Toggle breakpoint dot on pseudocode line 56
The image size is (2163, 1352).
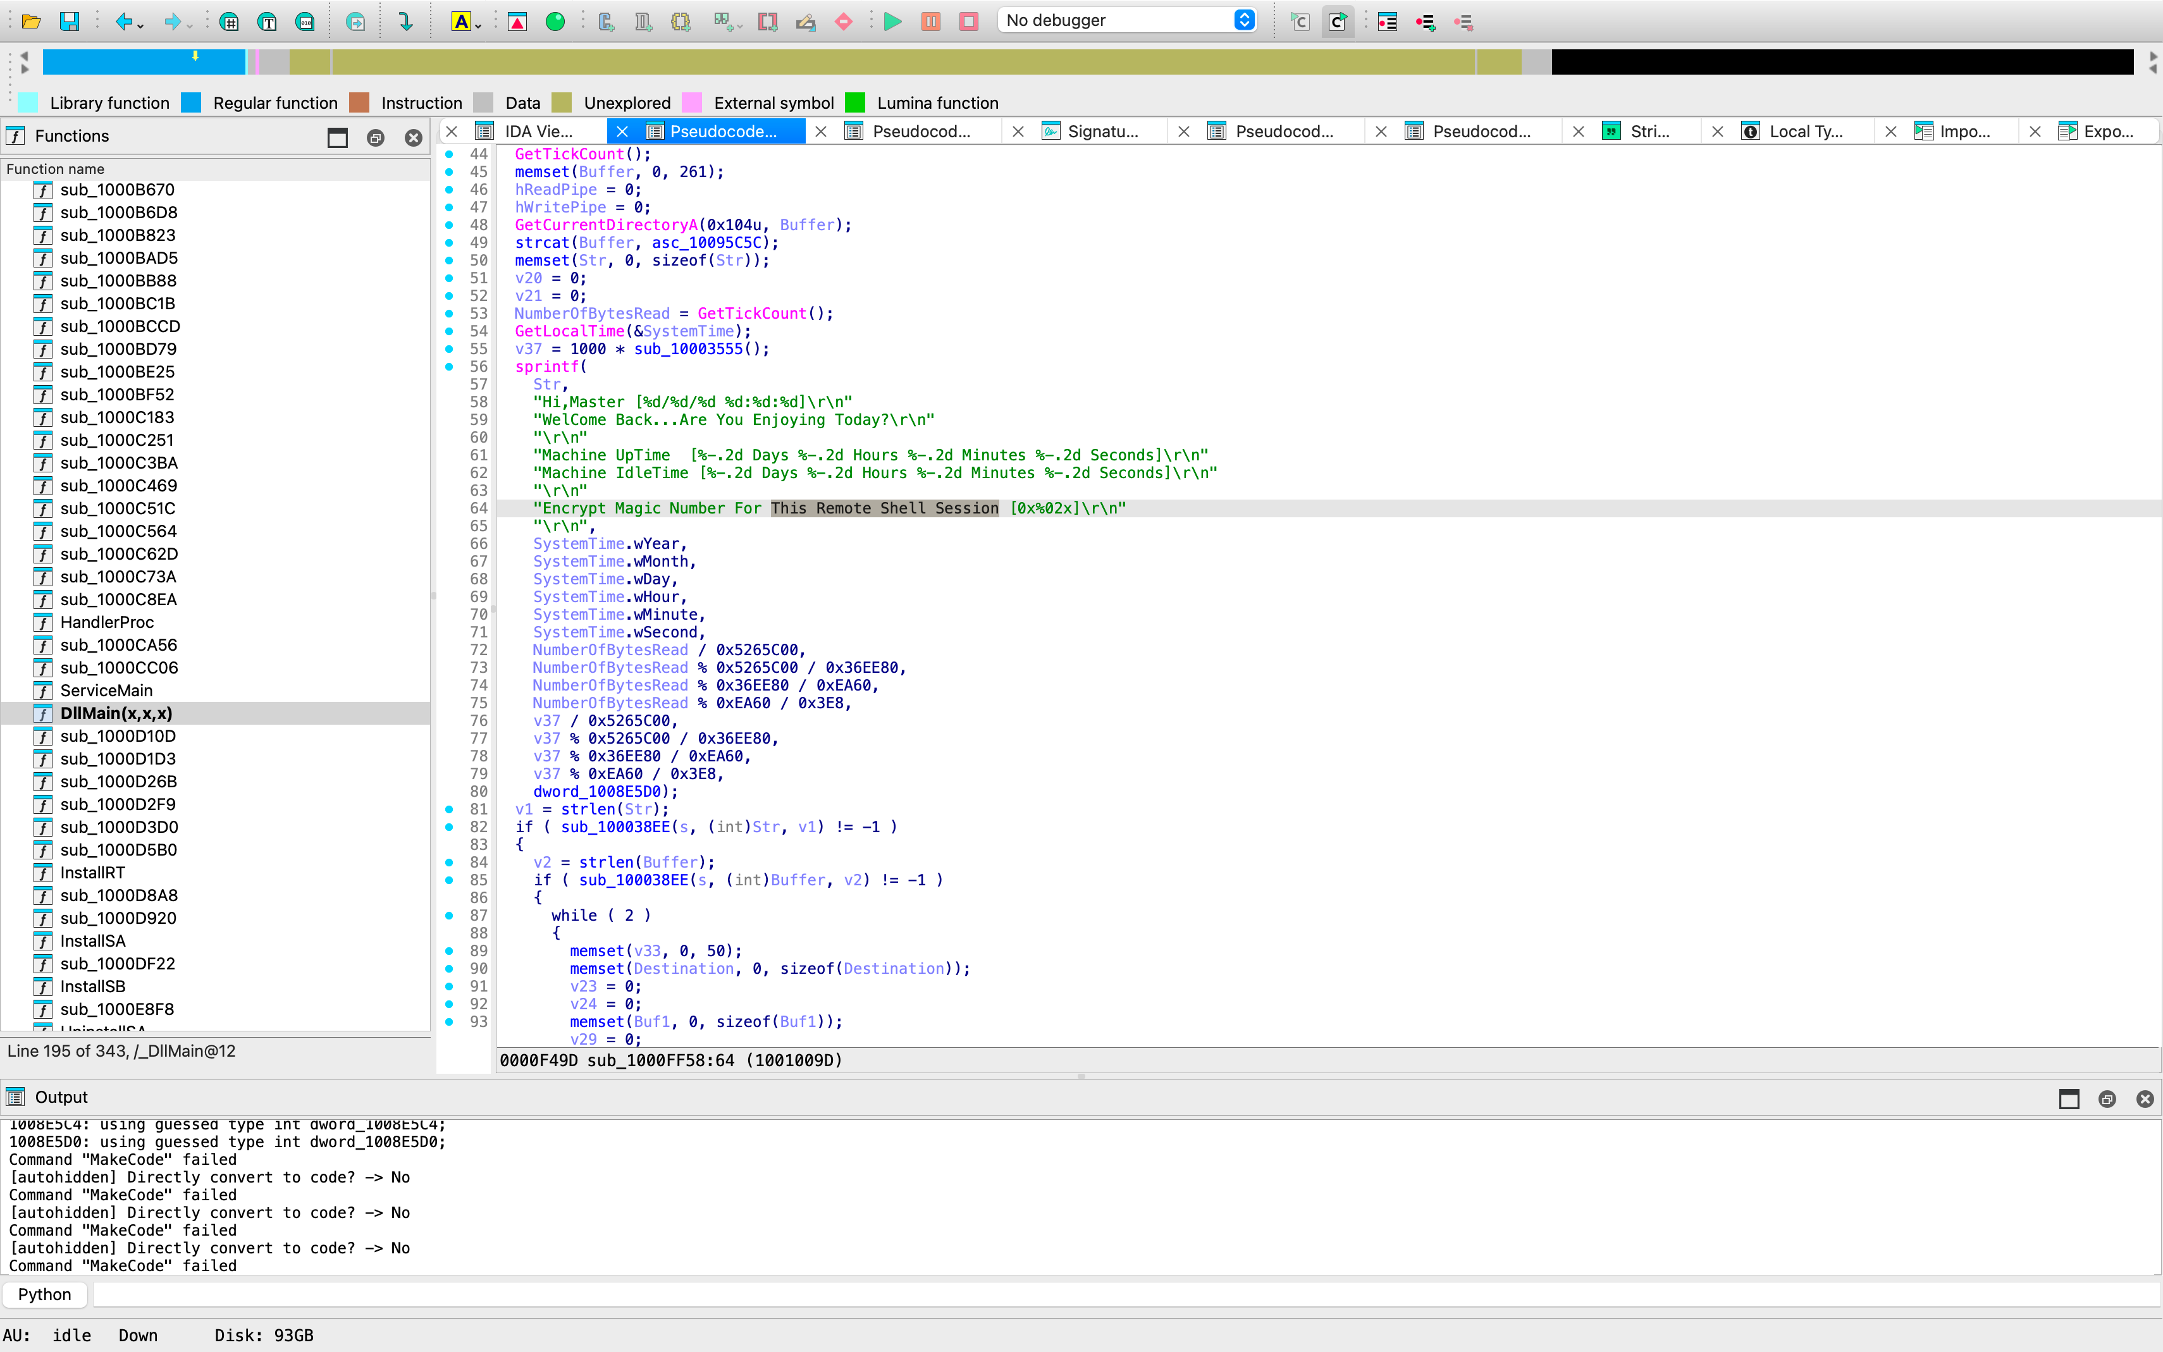coord(450,367)
